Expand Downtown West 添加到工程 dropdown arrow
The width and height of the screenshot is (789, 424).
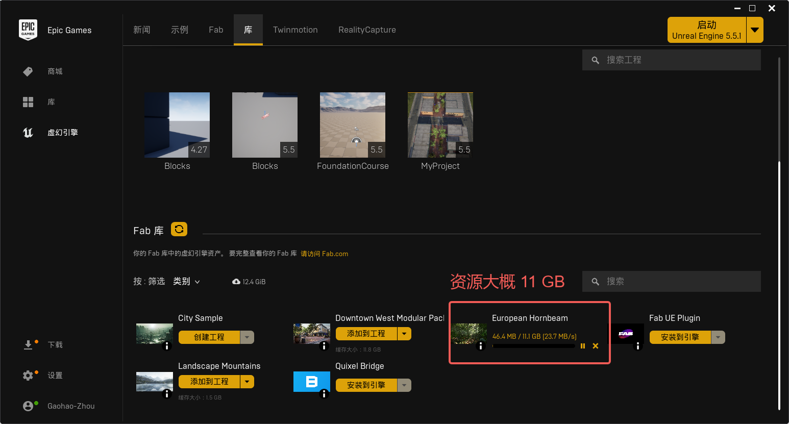[404, 334]
